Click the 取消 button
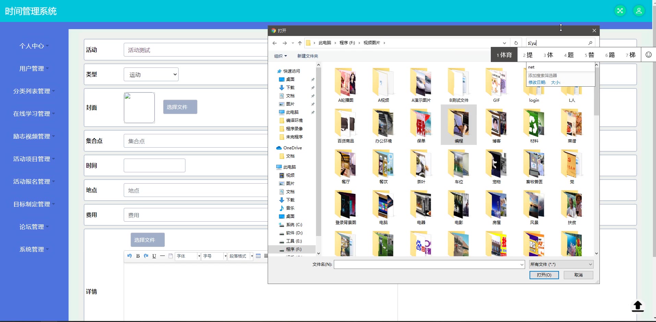The width and height of the screenshot is (656, 322). pyautogui.click(x=579, y=275)
